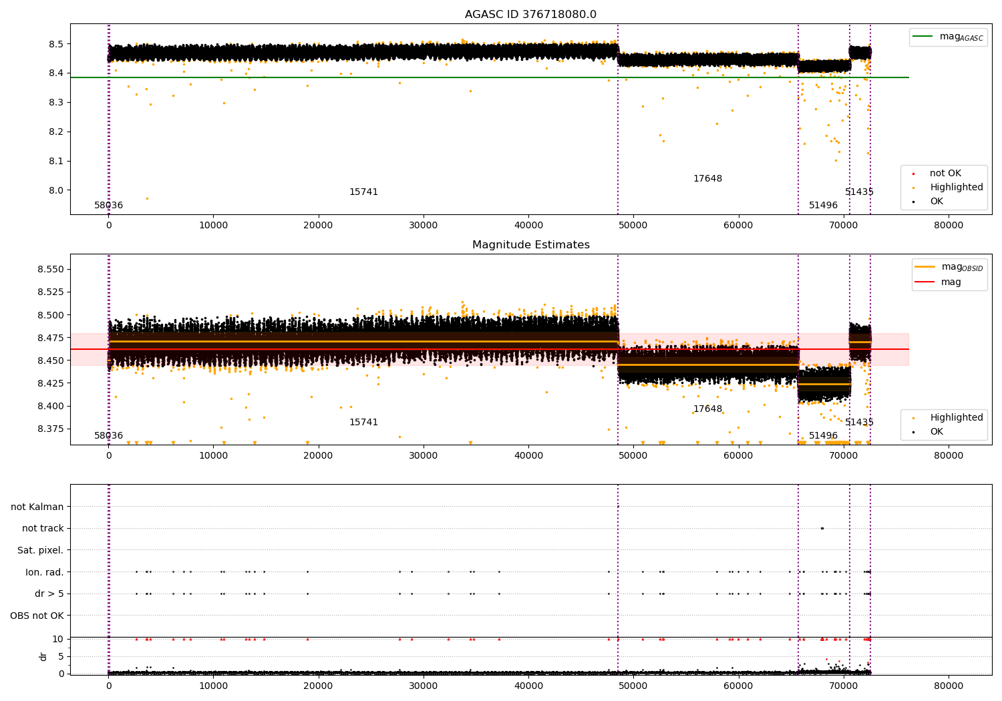This screenshot has height=701, width=1002.
Task: Click the 8.475 y-axis tick label
Action: pyautogui.click(x=51, y=338)
